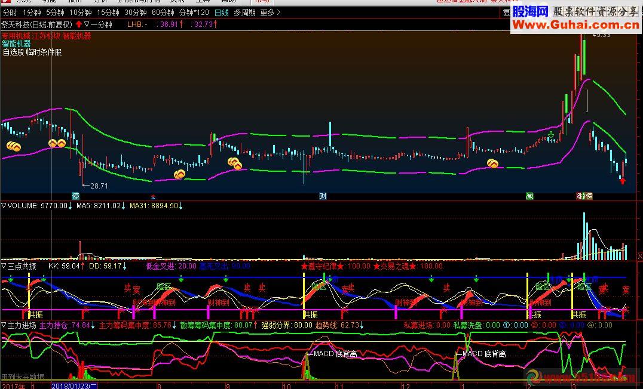Click the gold coin icon near January
The width and height of the screenshot is (643, 389).
tap(492, 164)
